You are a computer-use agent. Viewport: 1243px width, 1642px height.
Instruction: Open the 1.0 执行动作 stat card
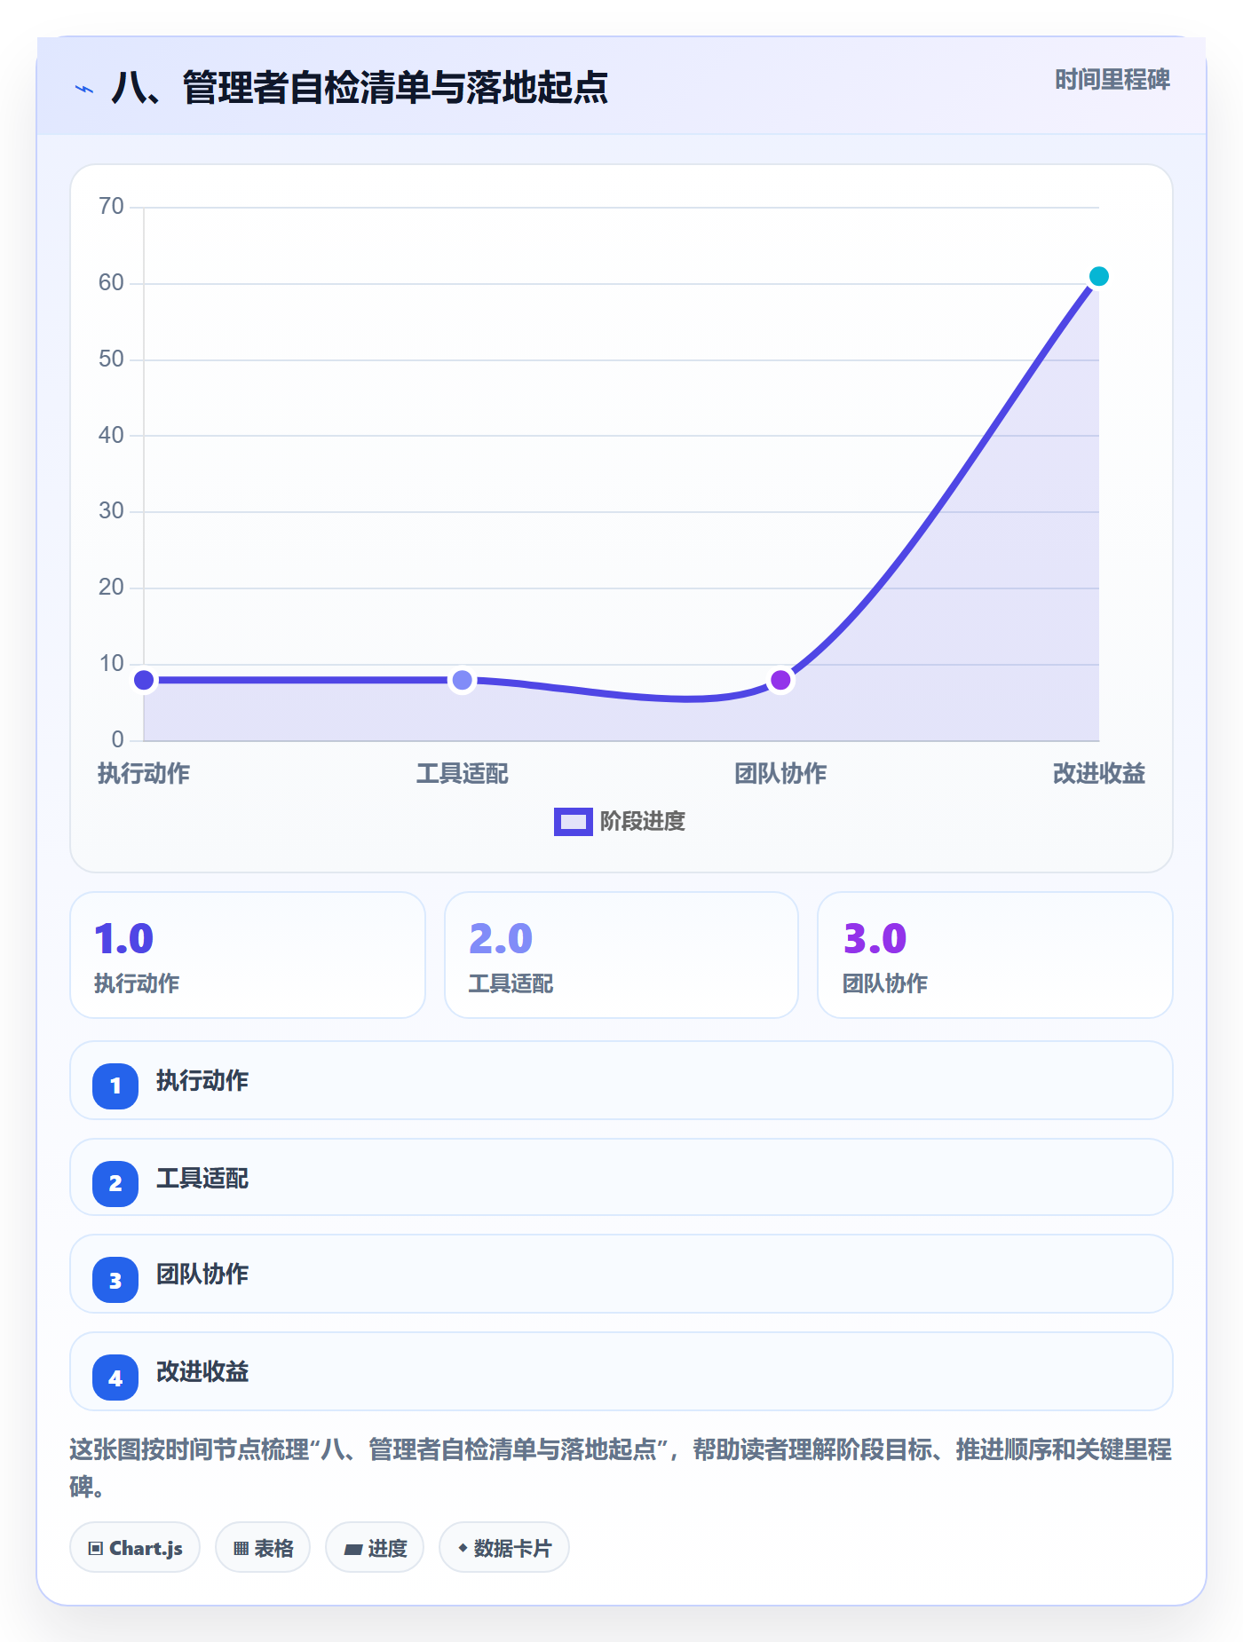pyautogui.click(x=248, y=955)
